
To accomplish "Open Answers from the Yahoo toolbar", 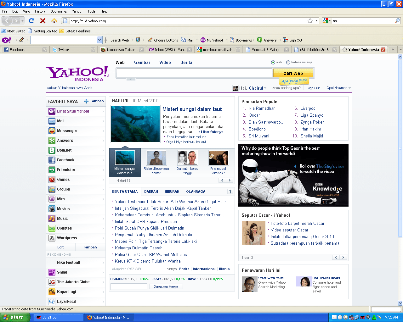I will coord(267,40).
